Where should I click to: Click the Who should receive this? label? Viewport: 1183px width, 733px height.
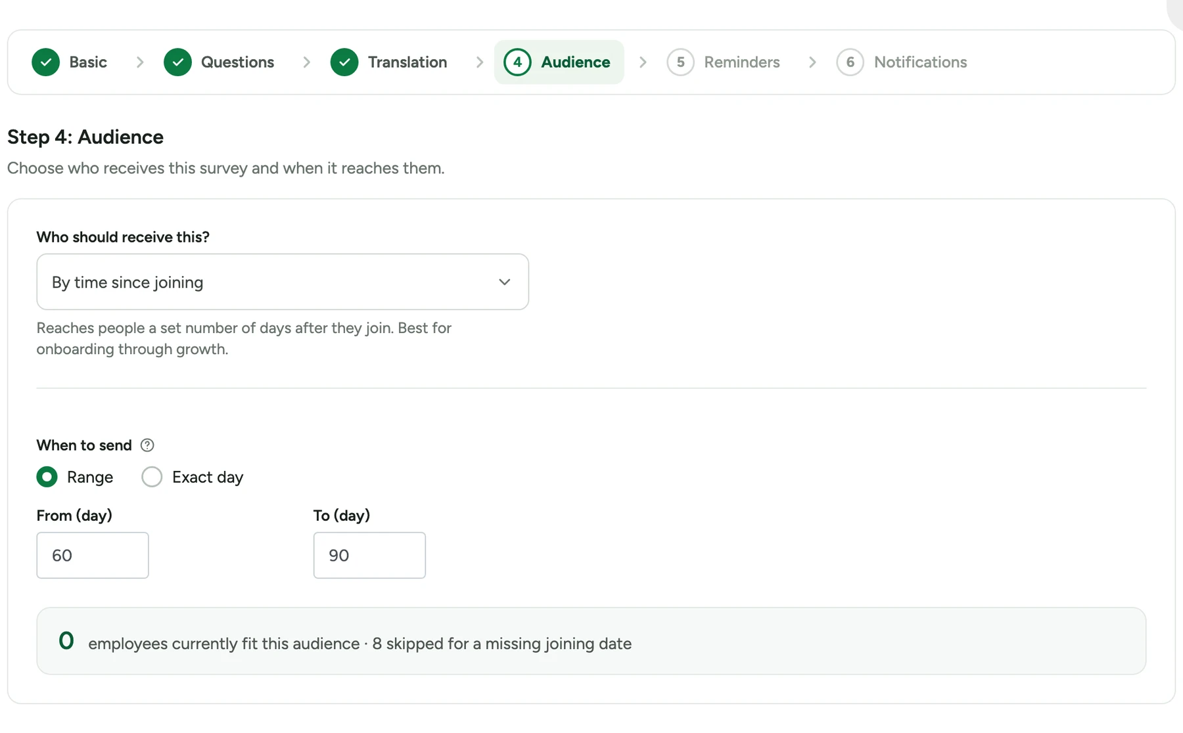point(123,237)
